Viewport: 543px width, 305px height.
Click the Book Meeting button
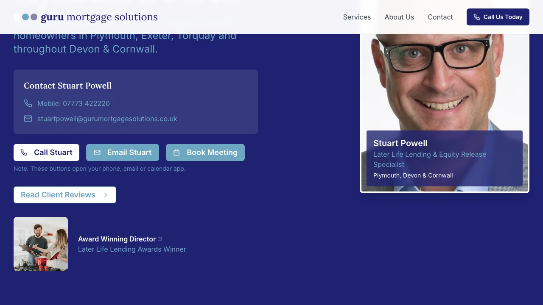click(205, 152)
